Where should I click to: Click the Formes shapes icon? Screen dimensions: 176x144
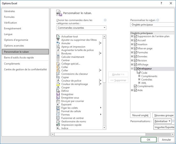coord(58,115)
